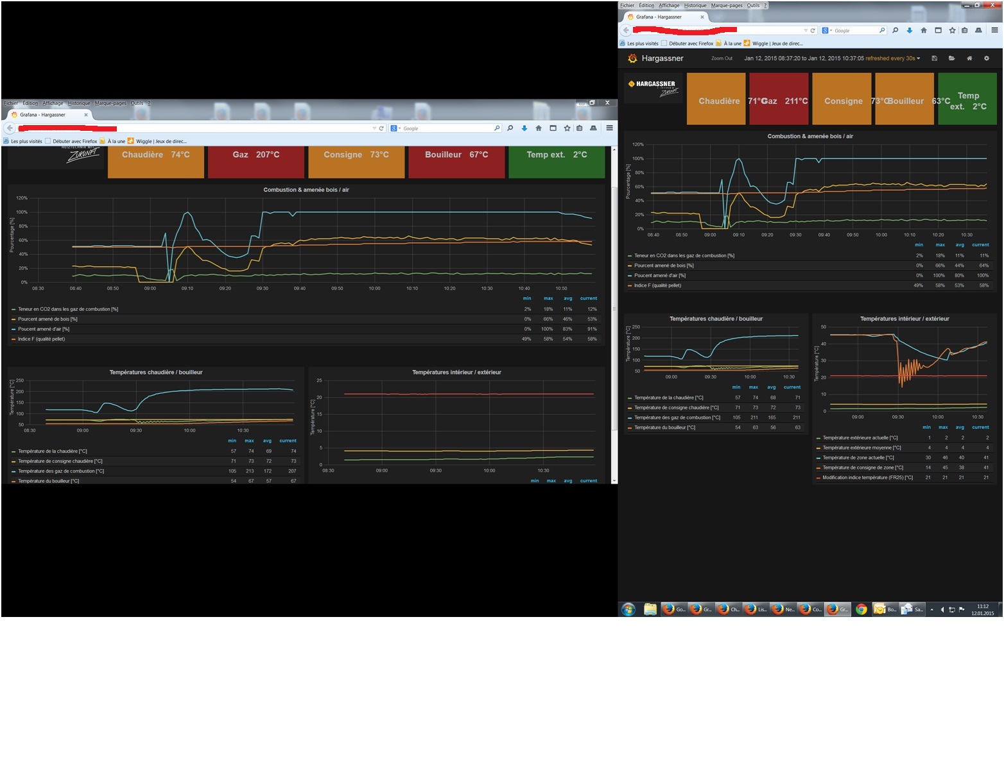The image size is (1004, 769).
Task: Click the Zoom Out button
Action: pyautogui.click(x=722, y=58)
